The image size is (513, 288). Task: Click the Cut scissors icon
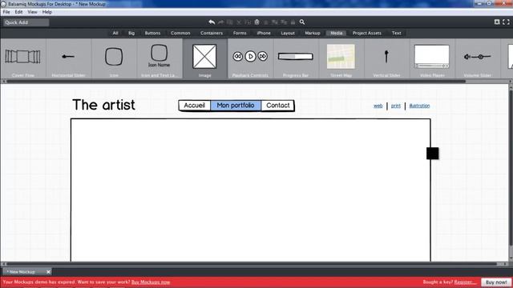pyautogui.click(x=239, y=22)
